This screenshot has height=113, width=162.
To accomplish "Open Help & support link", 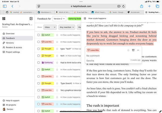I will [11, 101].
